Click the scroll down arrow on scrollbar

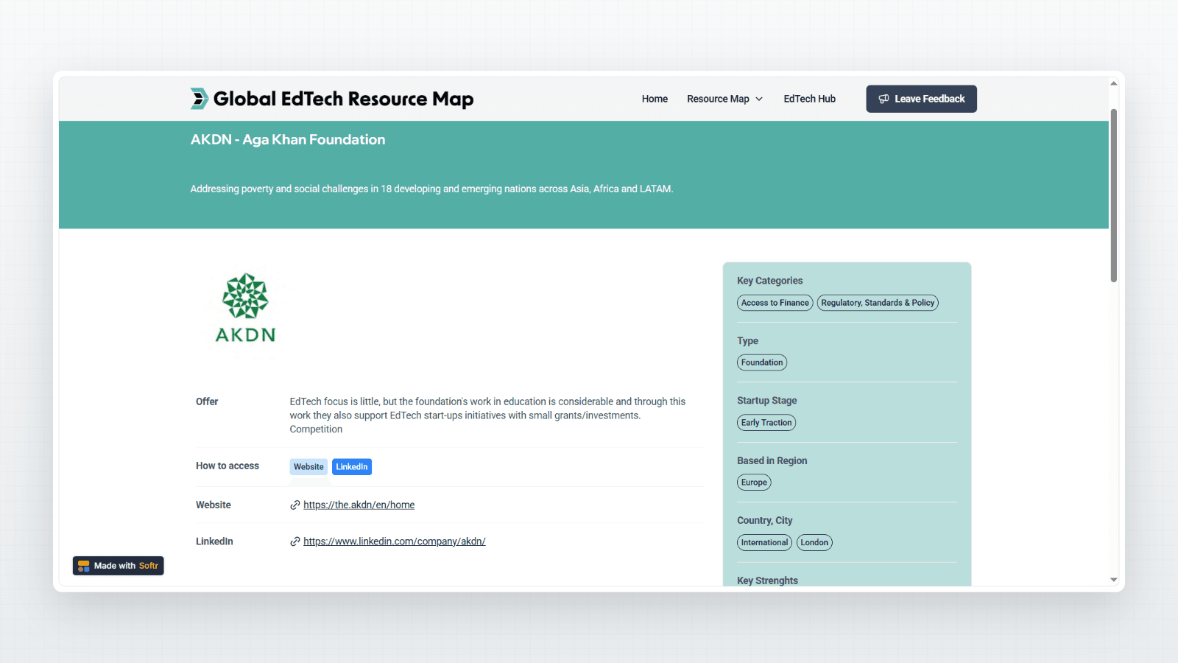[1113, 580]
